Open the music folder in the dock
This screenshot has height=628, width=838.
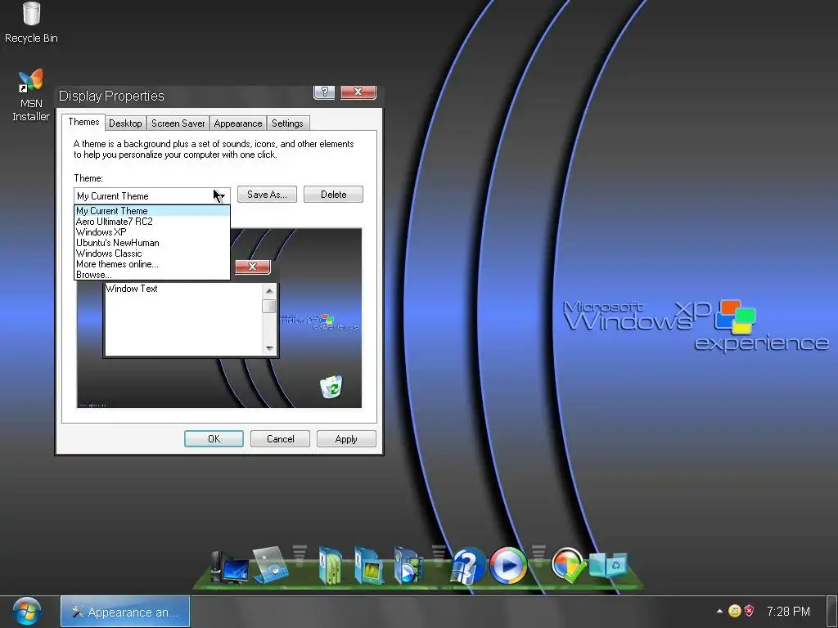331,566
